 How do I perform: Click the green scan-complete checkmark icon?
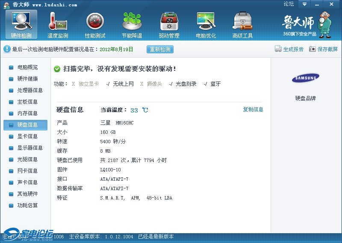point(57,69)
